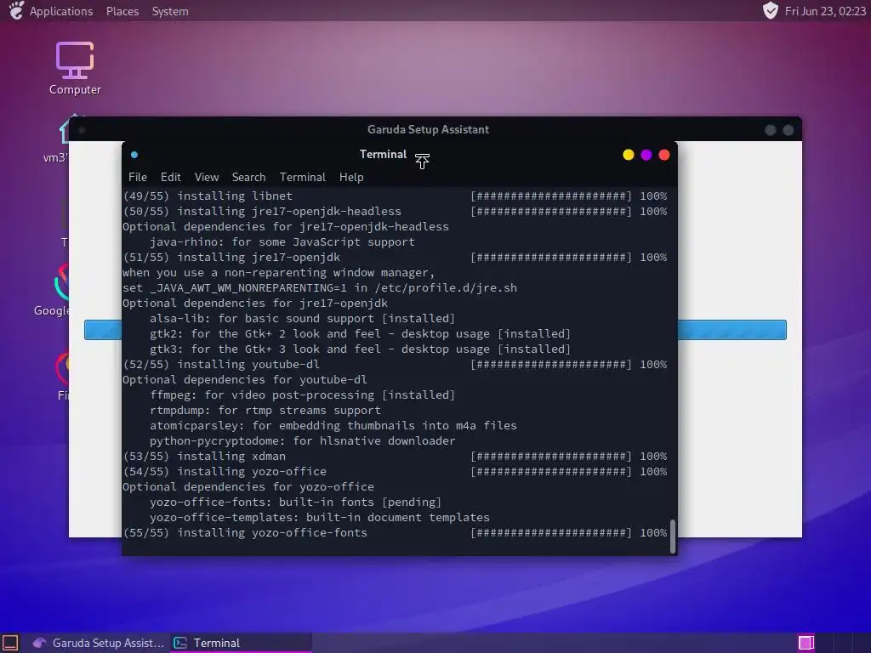Click the text '(49/55) installing libnet'
This screenshot has height=653, width=871.
(208, 196)
